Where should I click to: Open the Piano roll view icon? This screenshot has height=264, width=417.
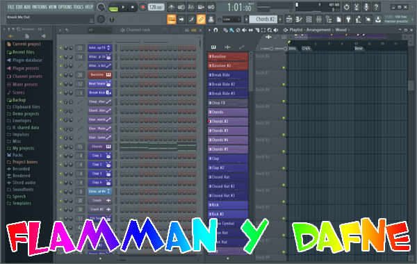click(299, 19)
